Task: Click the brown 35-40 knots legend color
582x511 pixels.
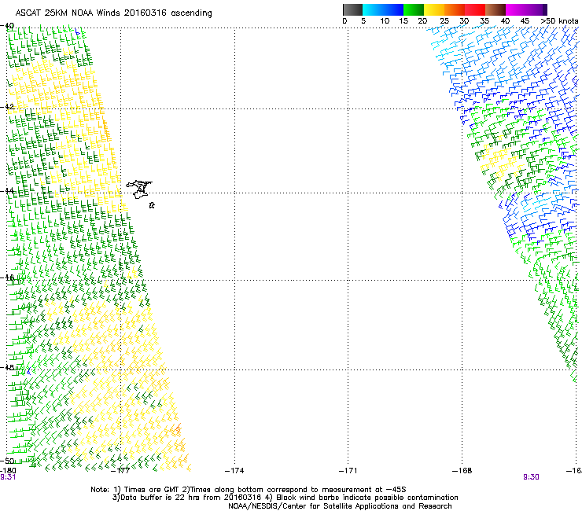Action: [495, 9]
